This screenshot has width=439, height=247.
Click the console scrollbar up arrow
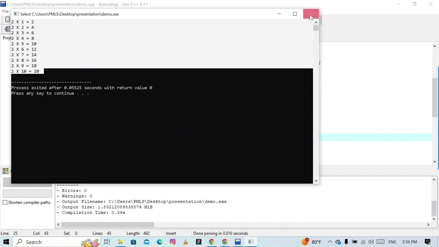pos(316,22)
